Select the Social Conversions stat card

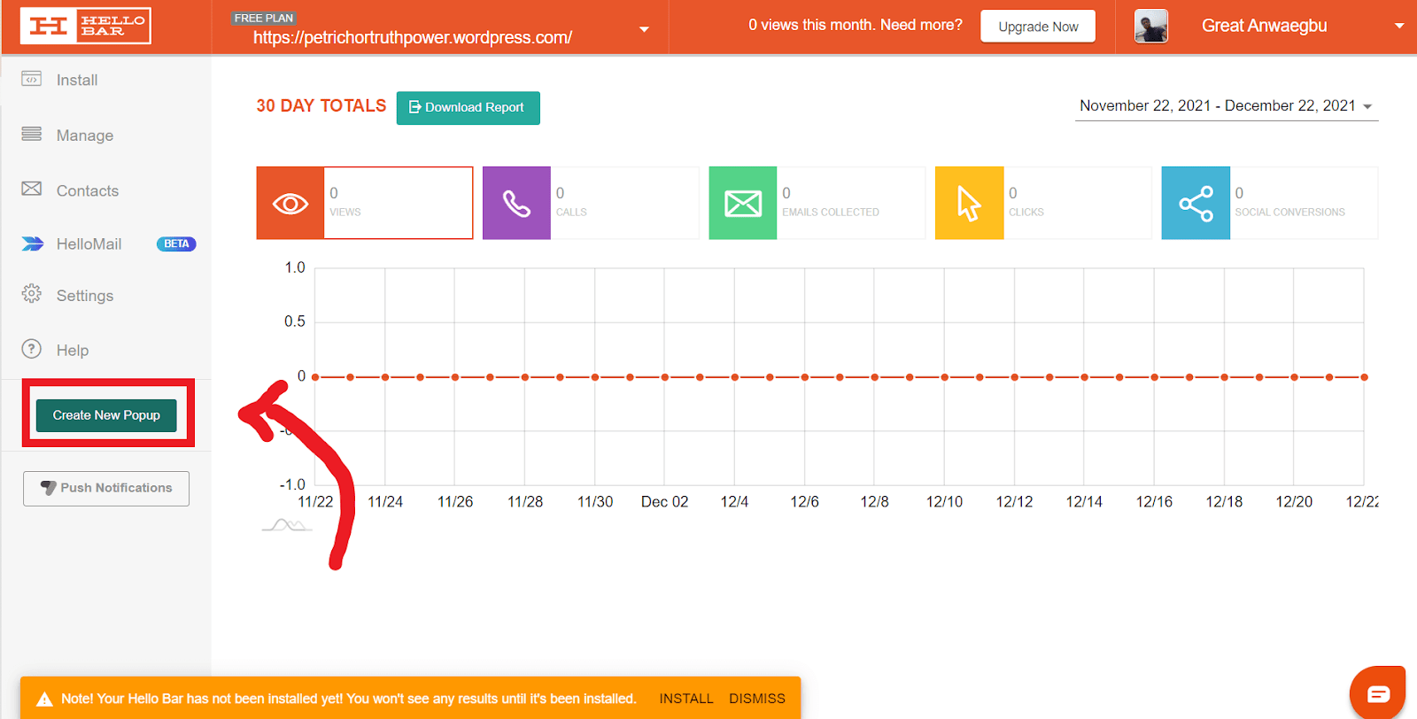point(1270,203)
